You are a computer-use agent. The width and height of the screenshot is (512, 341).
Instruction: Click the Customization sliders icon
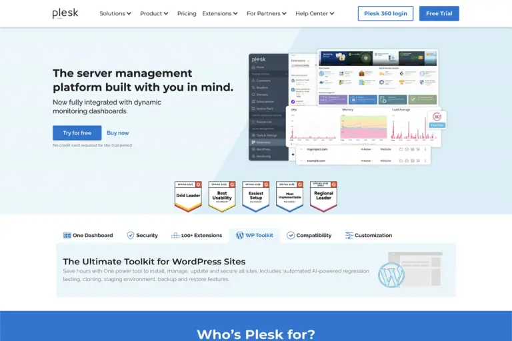(x=349, y=235)
